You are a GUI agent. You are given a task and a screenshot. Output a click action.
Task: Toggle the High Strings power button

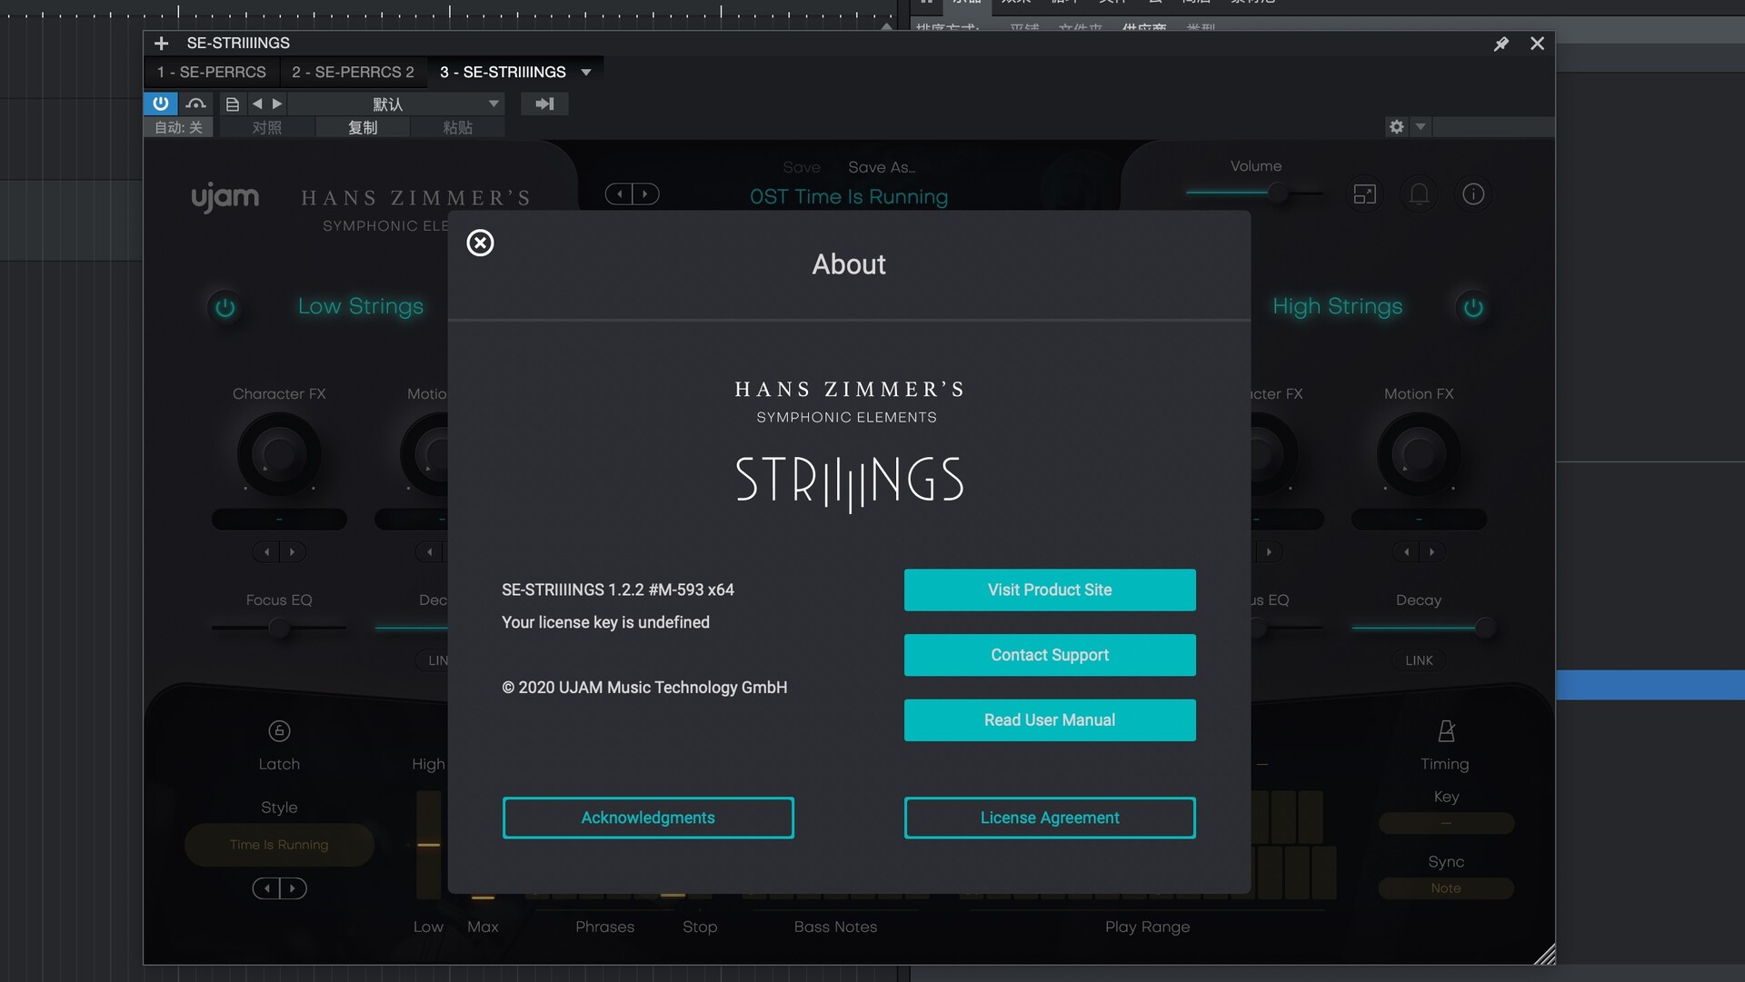(1473, 307)
